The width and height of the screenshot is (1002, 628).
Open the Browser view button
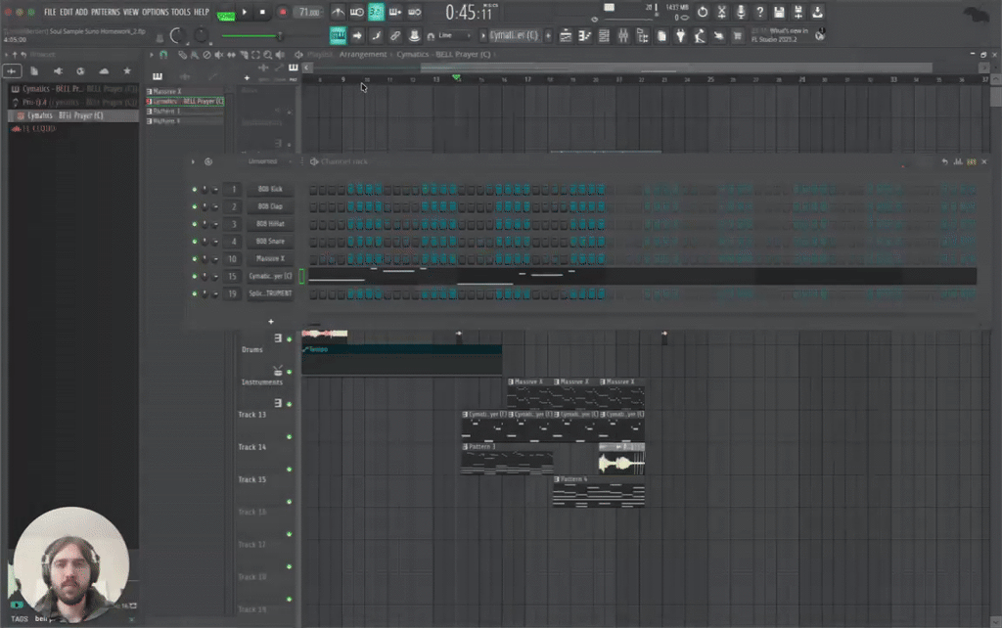coord(642,36)
